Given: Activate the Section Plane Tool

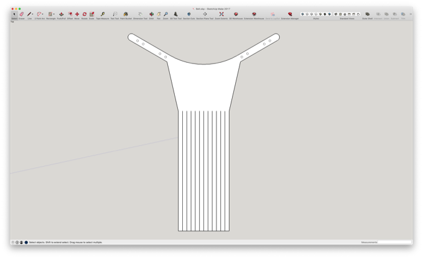Looking at the screenshot, I should point(205,14).
